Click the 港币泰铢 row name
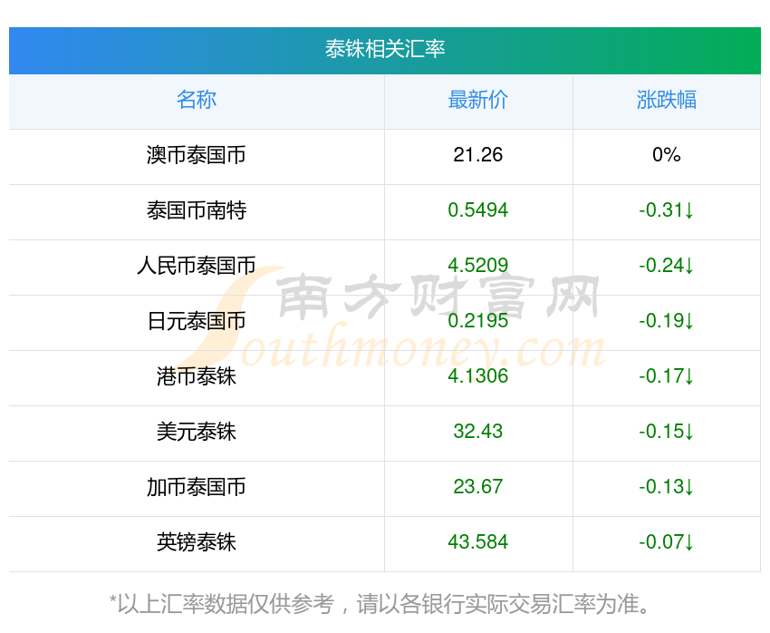Viewport: 770px width, 633px height. pyautogui.click(x=197, y=376)
